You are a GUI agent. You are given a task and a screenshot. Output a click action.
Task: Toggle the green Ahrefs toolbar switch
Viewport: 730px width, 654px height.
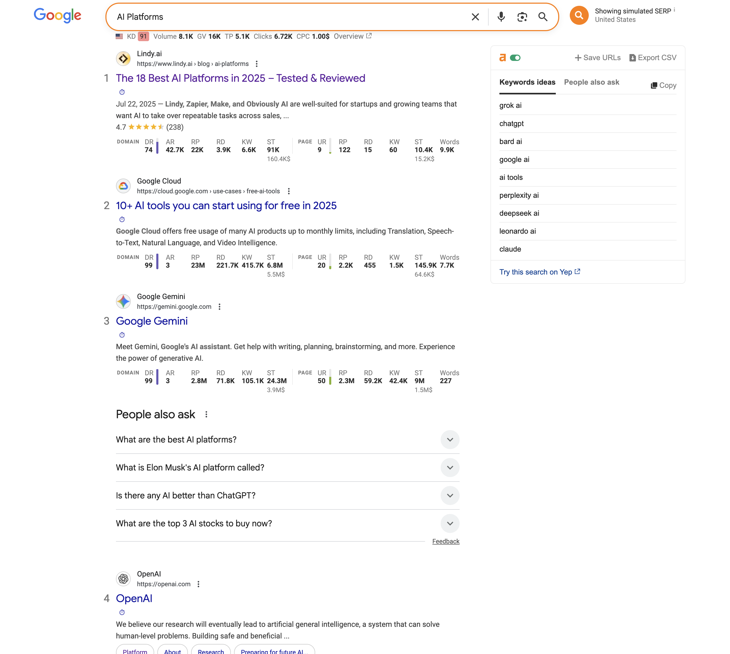pyautogui.click(x=515, y=58)
